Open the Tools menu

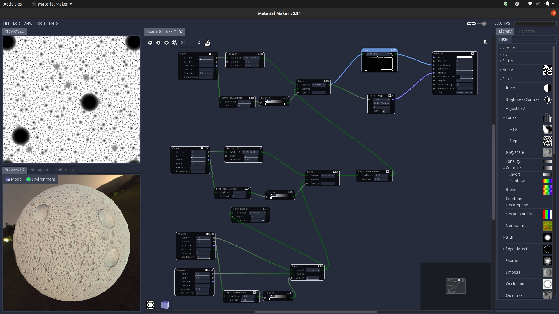[x=40, y=23]
